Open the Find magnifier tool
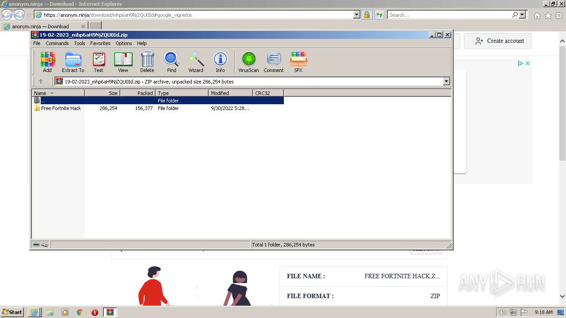 [172, 62]
